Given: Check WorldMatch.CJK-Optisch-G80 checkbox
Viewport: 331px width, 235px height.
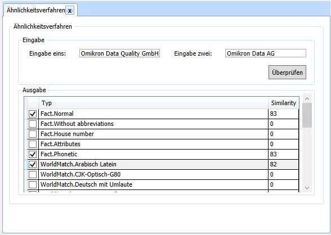Looking at the screenshot, I should pos(33,174).
